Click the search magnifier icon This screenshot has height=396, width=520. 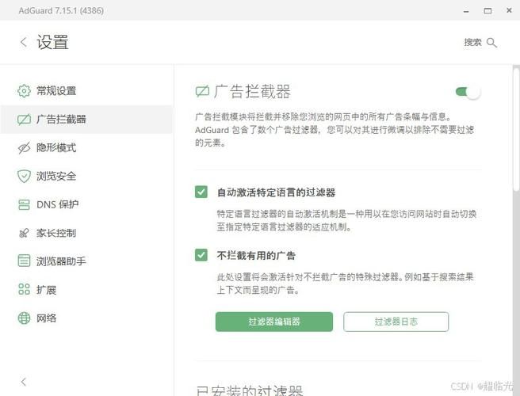point(491,43)
